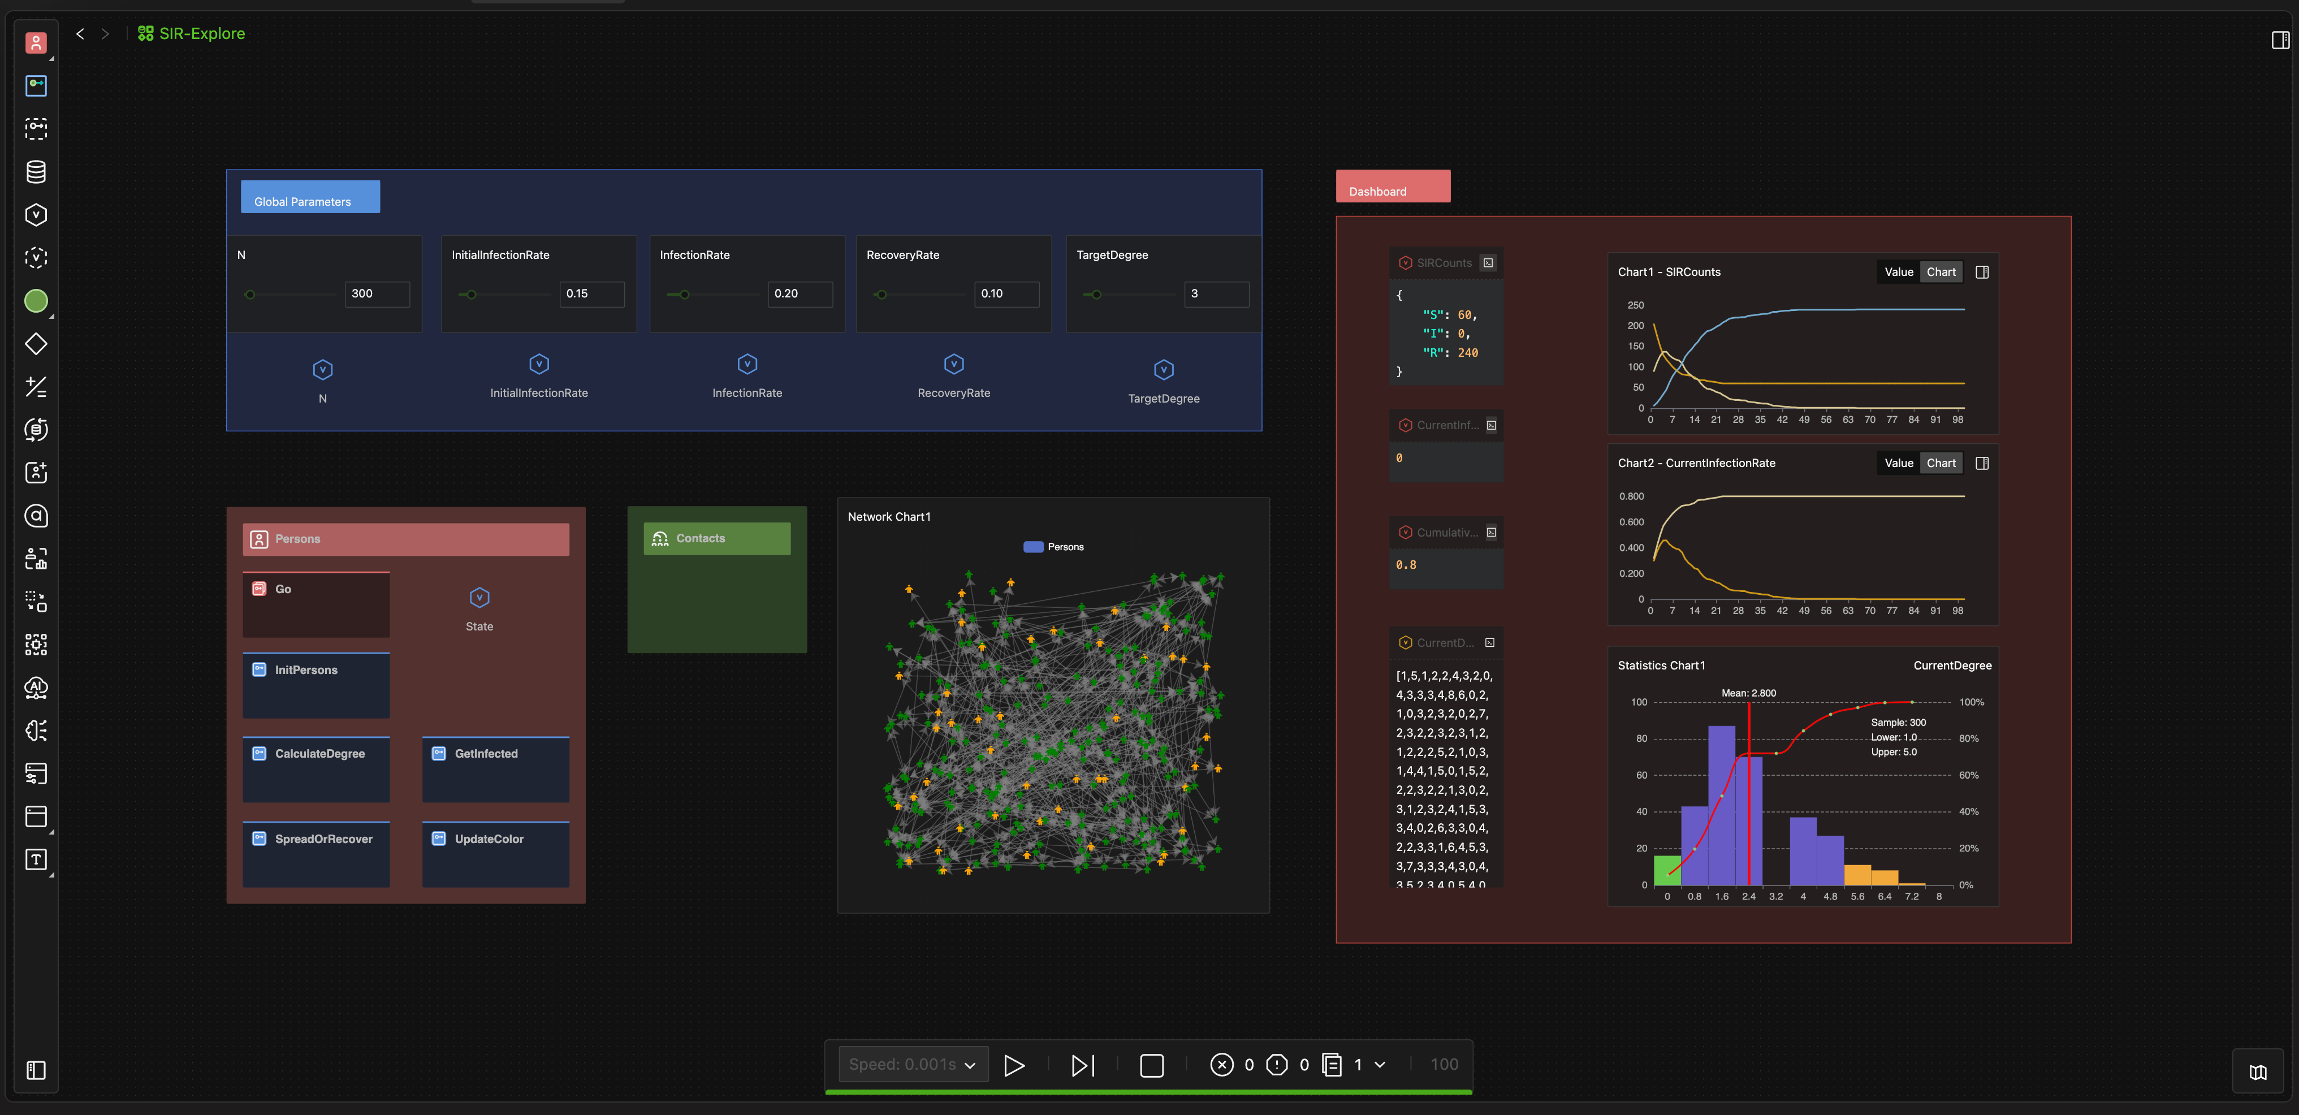Select the TargetDegree variable hexagon node

1164,370
